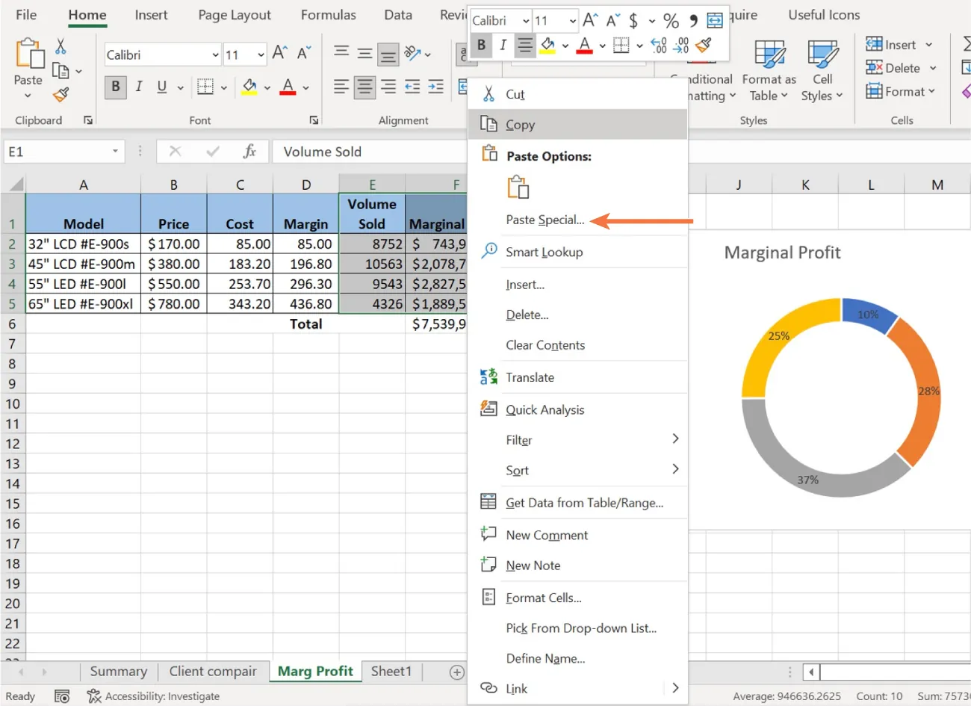Image resolution: width=971 pixels, height=706 pixels.
Task: Click the Increase Decimal icon on the mini toolbar
Action: tap(658, 46)
